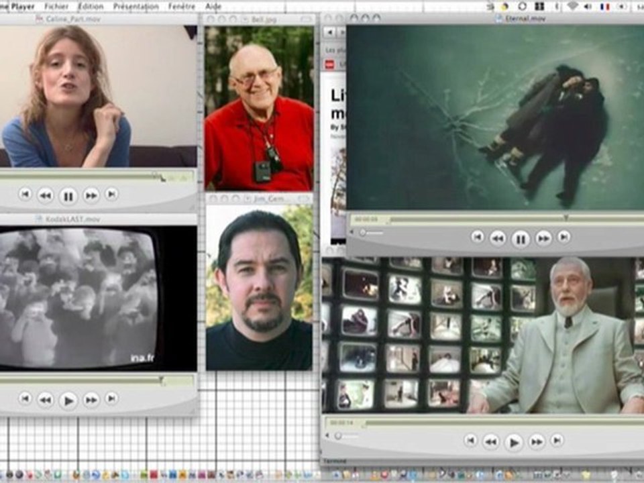Click the Eternal.mov timeline playhead
Viewport: 644px width, 483px height.
pyautogui.click(x=566, y=218)
